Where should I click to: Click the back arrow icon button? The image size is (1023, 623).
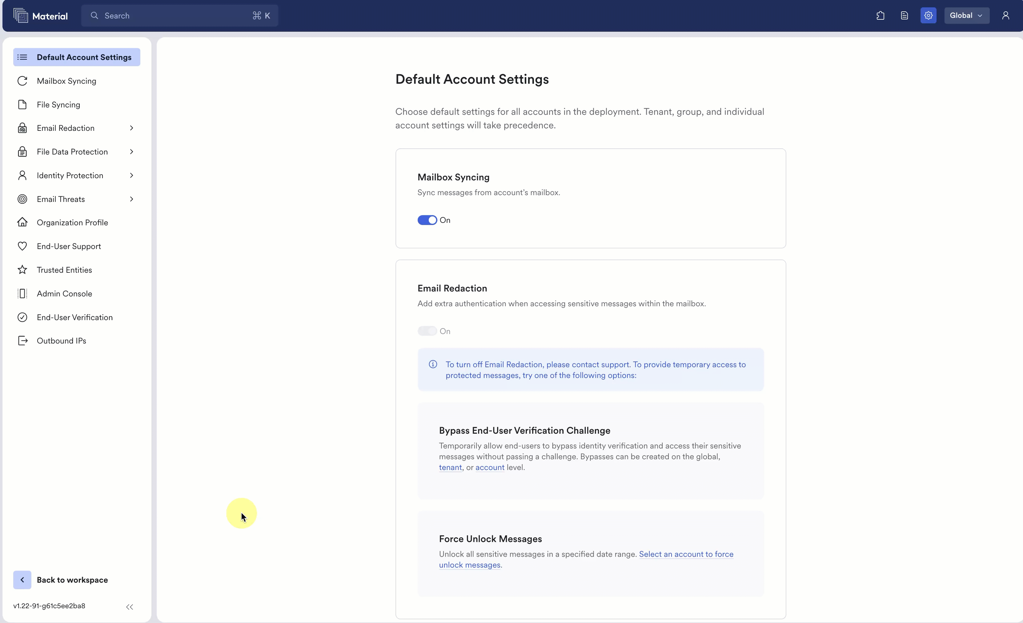[22, 580]
